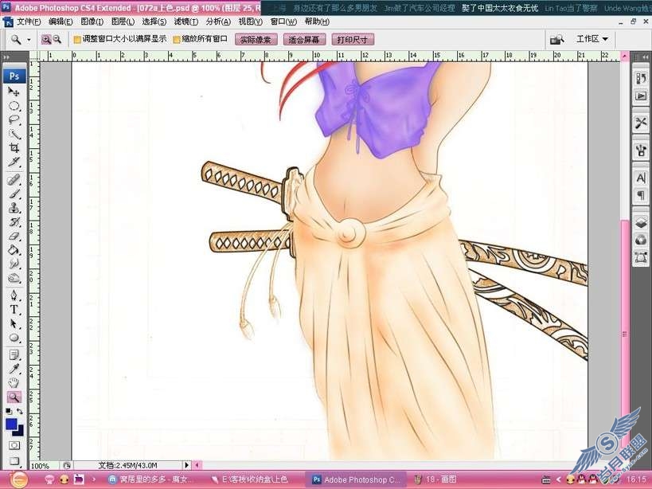This screenshot has width=652, height=489.
Task: Select the Clone Stamp tool
Action: coord(14,208)
